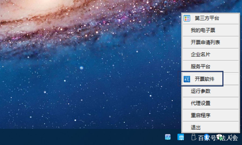This screenshot has height=145, width=242.
Task: Click the network graph tray icon
Action: pyautogui.click(x=168, y=137)
